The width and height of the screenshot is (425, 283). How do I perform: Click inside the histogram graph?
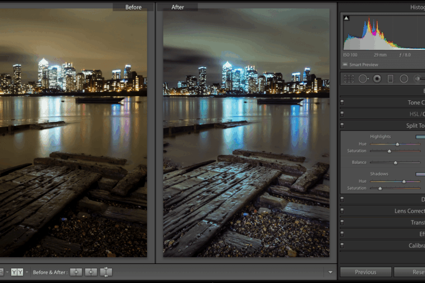coord(384,32)
